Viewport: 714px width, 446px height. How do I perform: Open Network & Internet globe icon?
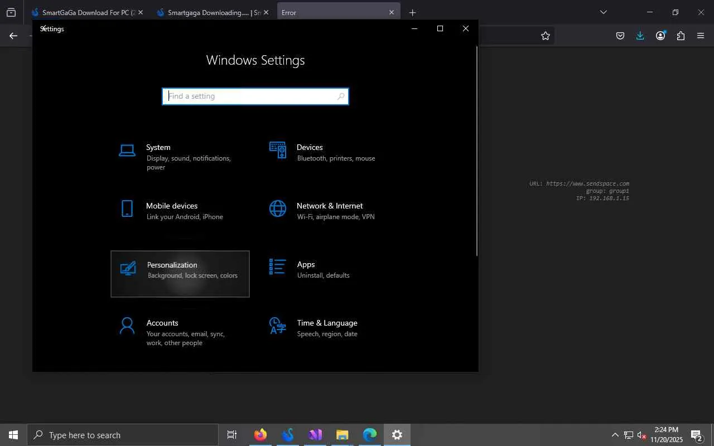point(277,209)
